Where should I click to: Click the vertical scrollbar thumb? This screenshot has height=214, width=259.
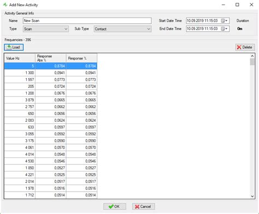point(252,62)
